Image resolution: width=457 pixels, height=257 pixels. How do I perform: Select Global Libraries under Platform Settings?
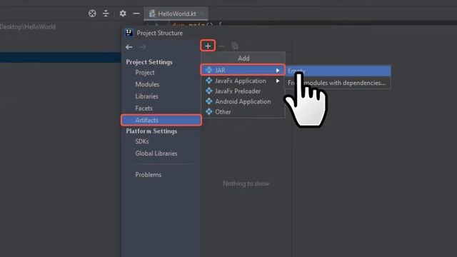tap(156, 153)
